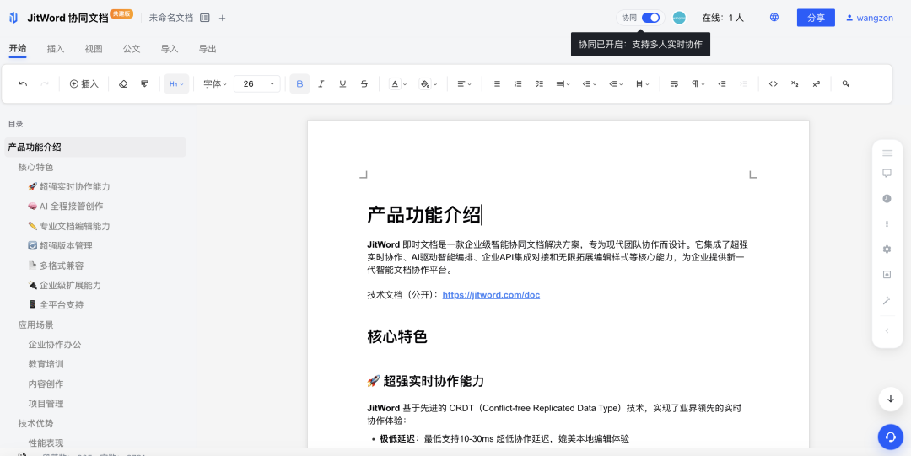Click the JitWord logo
This screenshot has height=456, width=911.
13,18
